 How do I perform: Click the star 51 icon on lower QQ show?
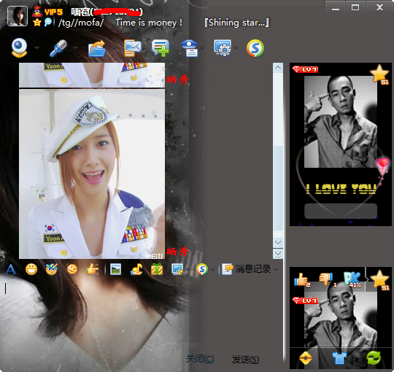[380, 280]
